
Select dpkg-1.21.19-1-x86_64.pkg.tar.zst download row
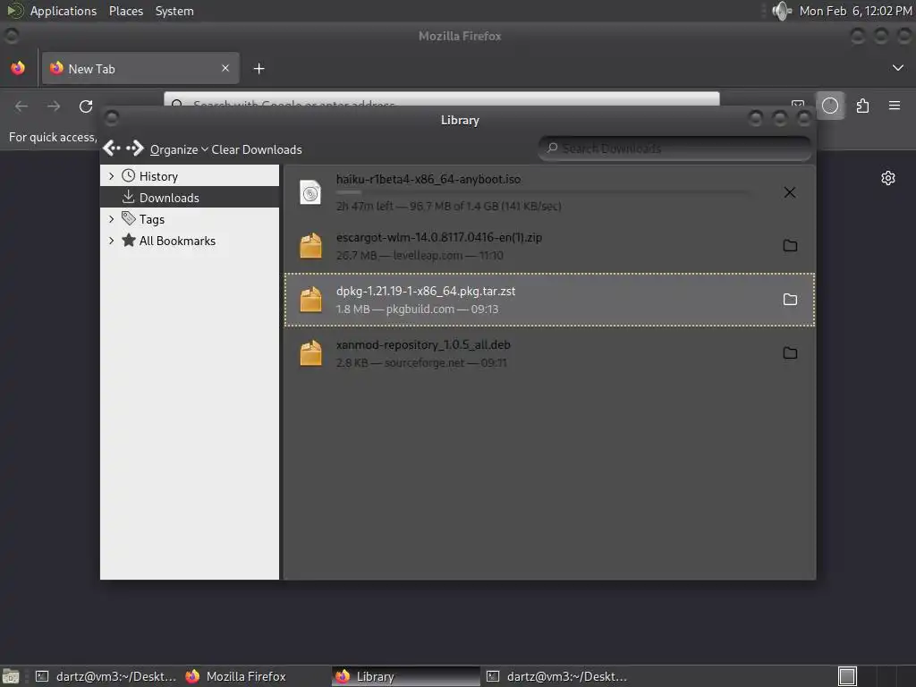tap(549, 300)
